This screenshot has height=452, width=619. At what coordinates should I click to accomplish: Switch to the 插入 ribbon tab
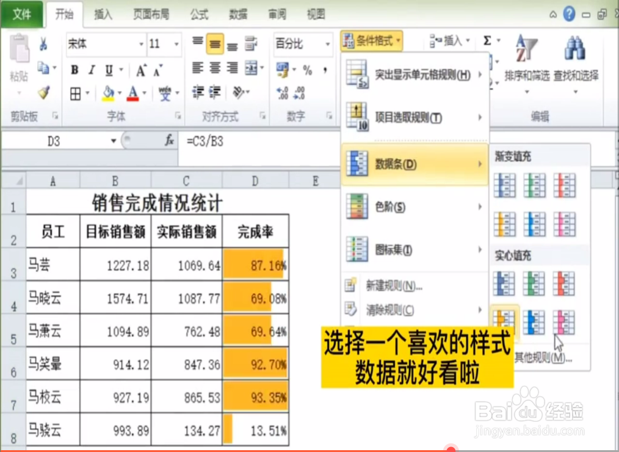(x=103, y=14)
